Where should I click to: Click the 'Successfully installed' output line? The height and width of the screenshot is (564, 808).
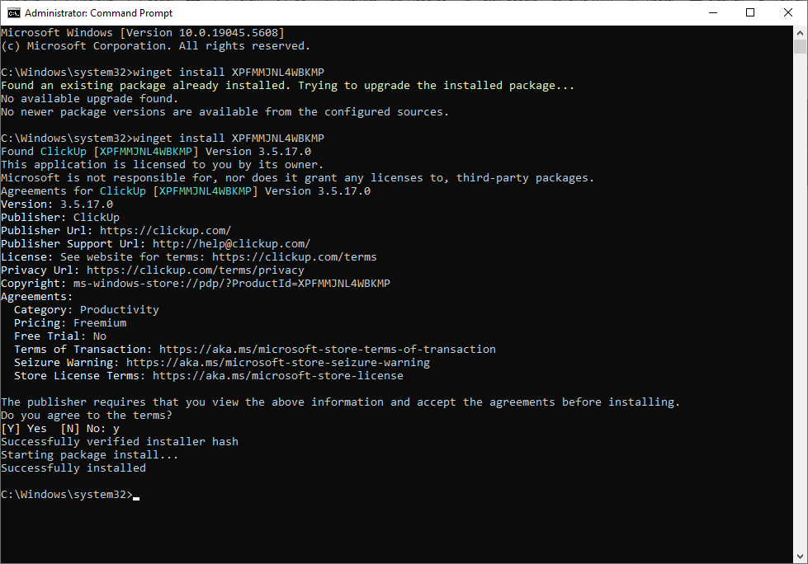73,468
